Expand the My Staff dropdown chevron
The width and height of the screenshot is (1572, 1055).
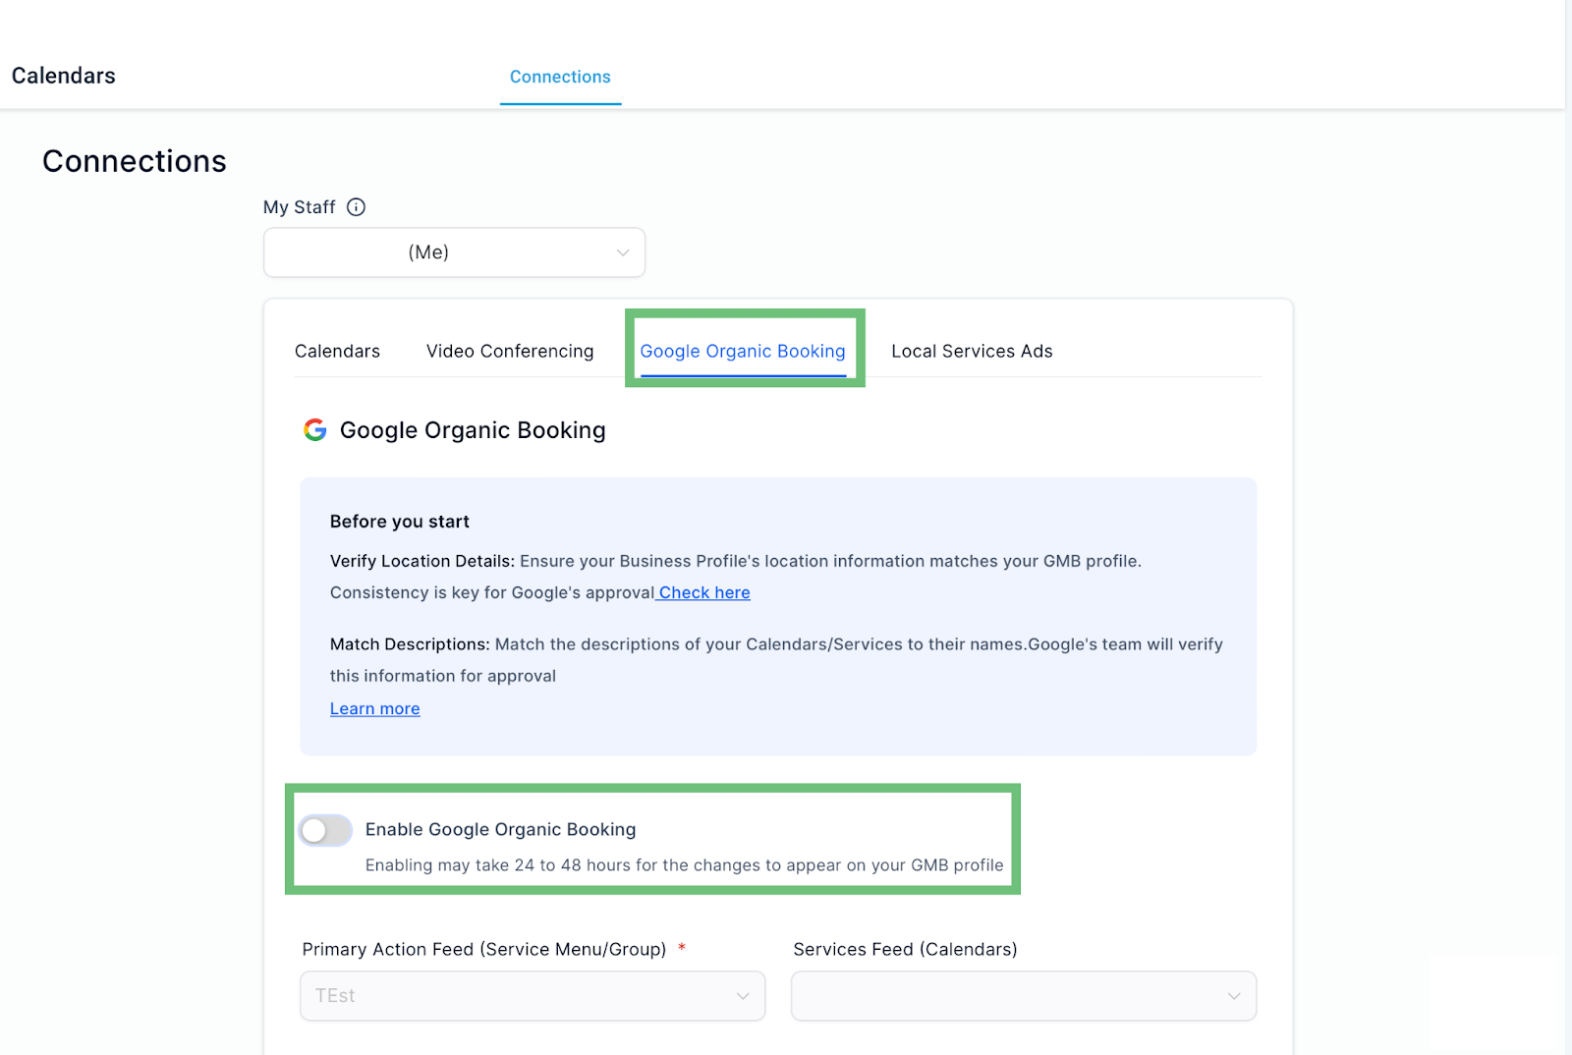pos(623,252)
